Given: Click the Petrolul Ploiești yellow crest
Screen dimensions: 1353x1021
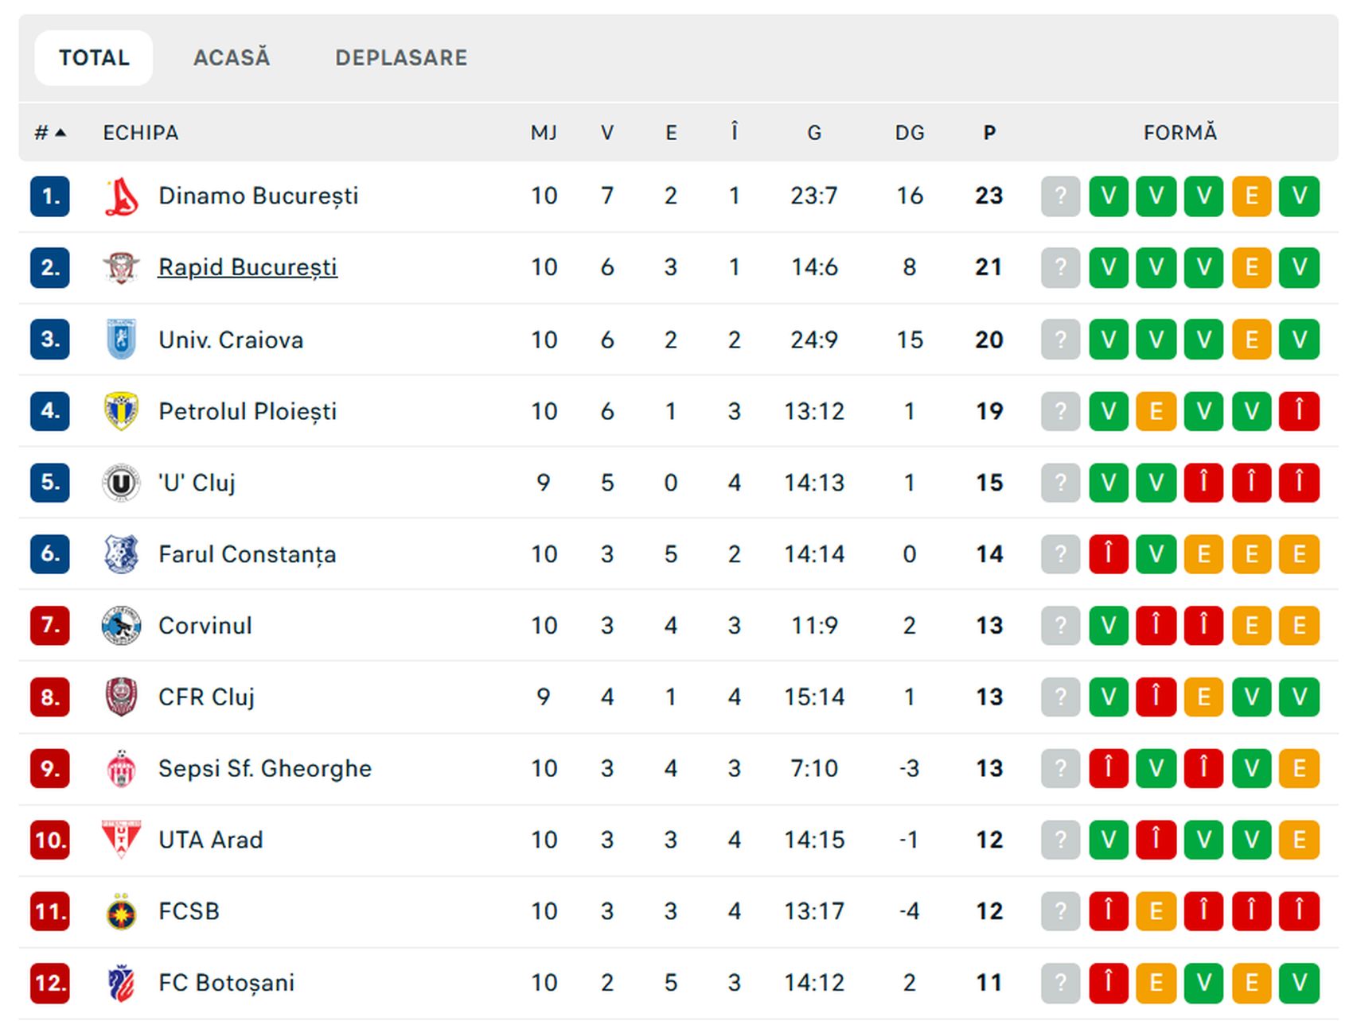Looking at the screenshot, I should click(122, 411).
